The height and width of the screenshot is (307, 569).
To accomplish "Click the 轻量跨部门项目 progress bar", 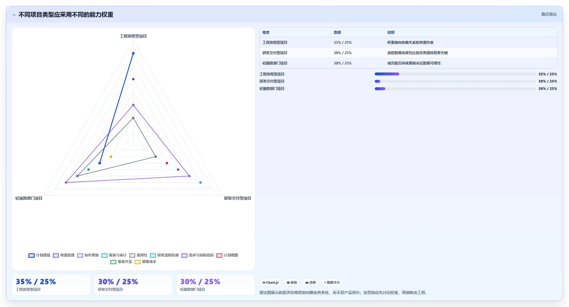I will point(455,89).
